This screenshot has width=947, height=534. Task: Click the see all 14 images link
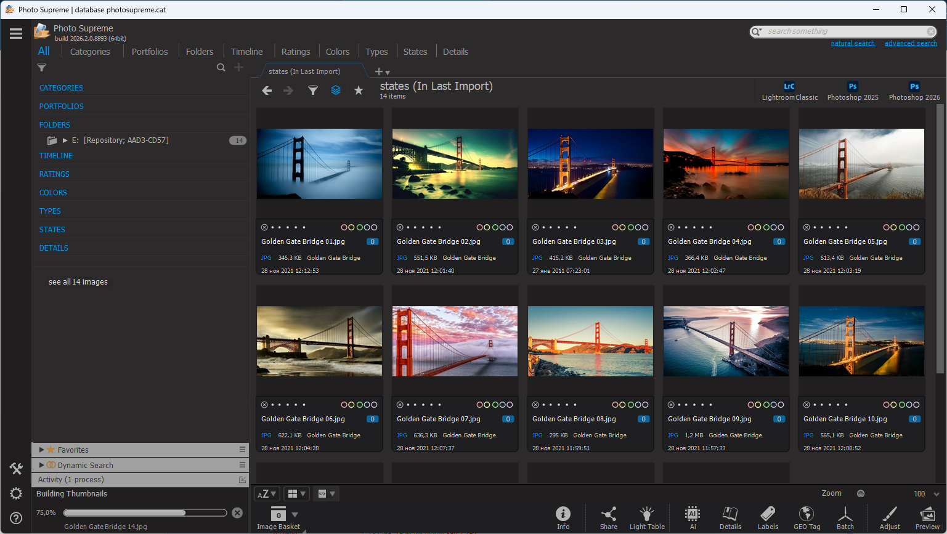78,282
